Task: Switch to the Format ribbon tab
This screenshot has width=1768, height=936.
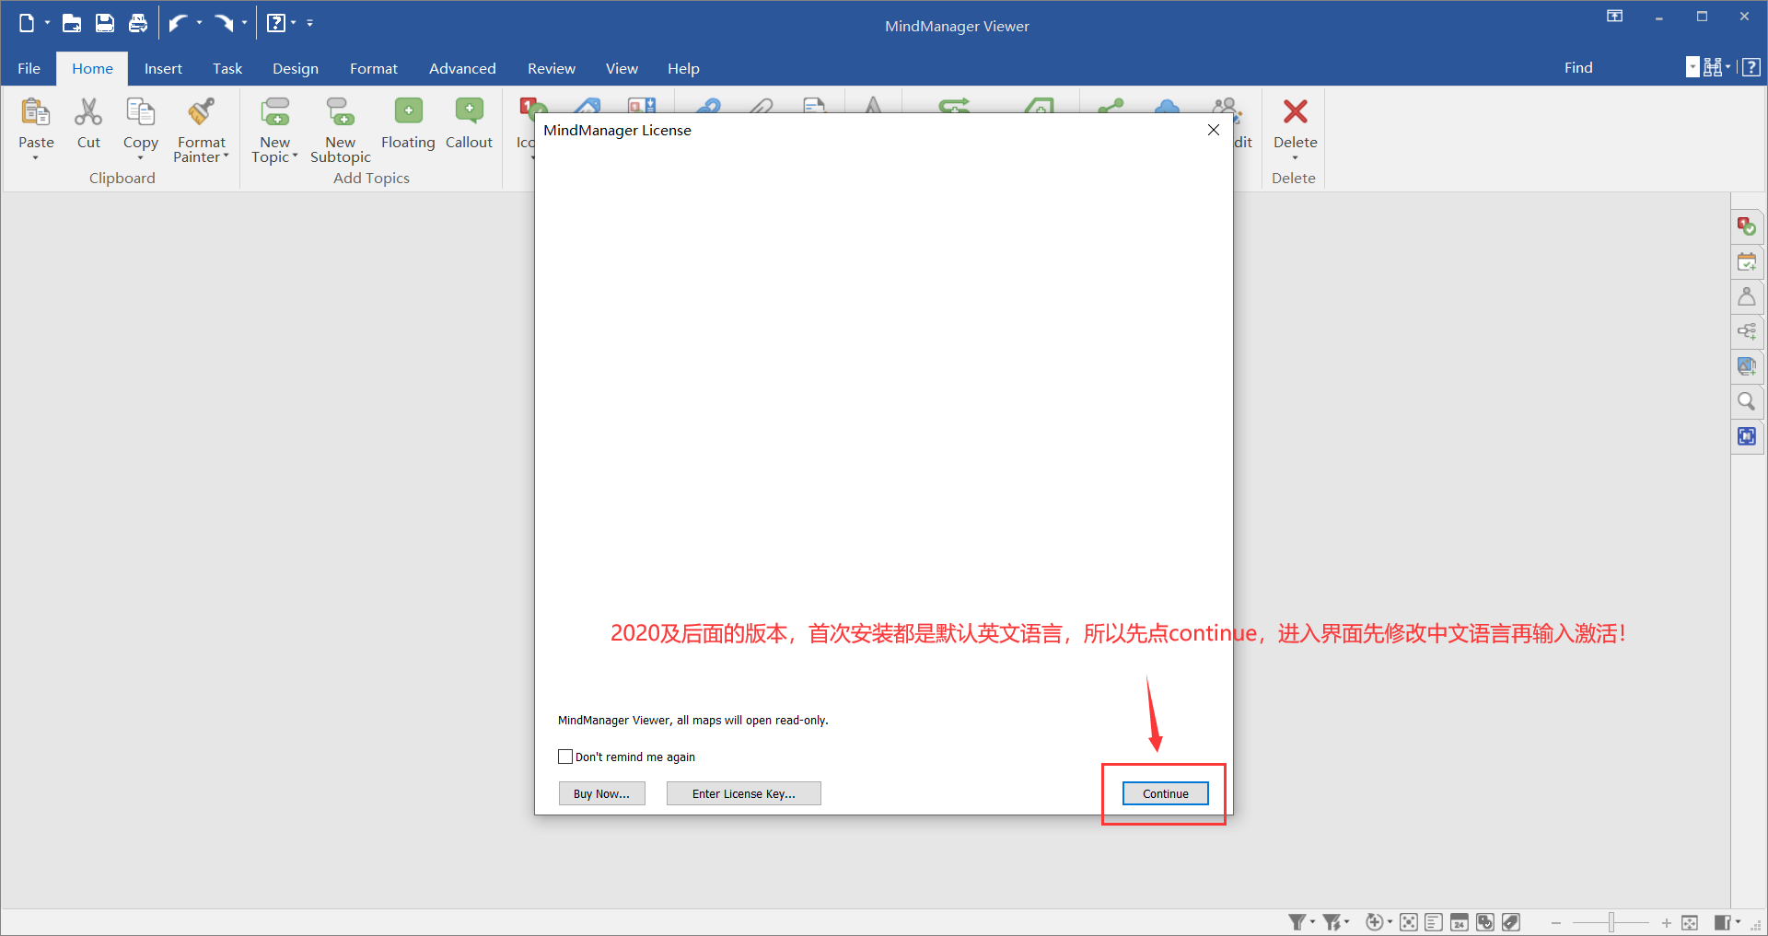Action: tap(374, 68)
